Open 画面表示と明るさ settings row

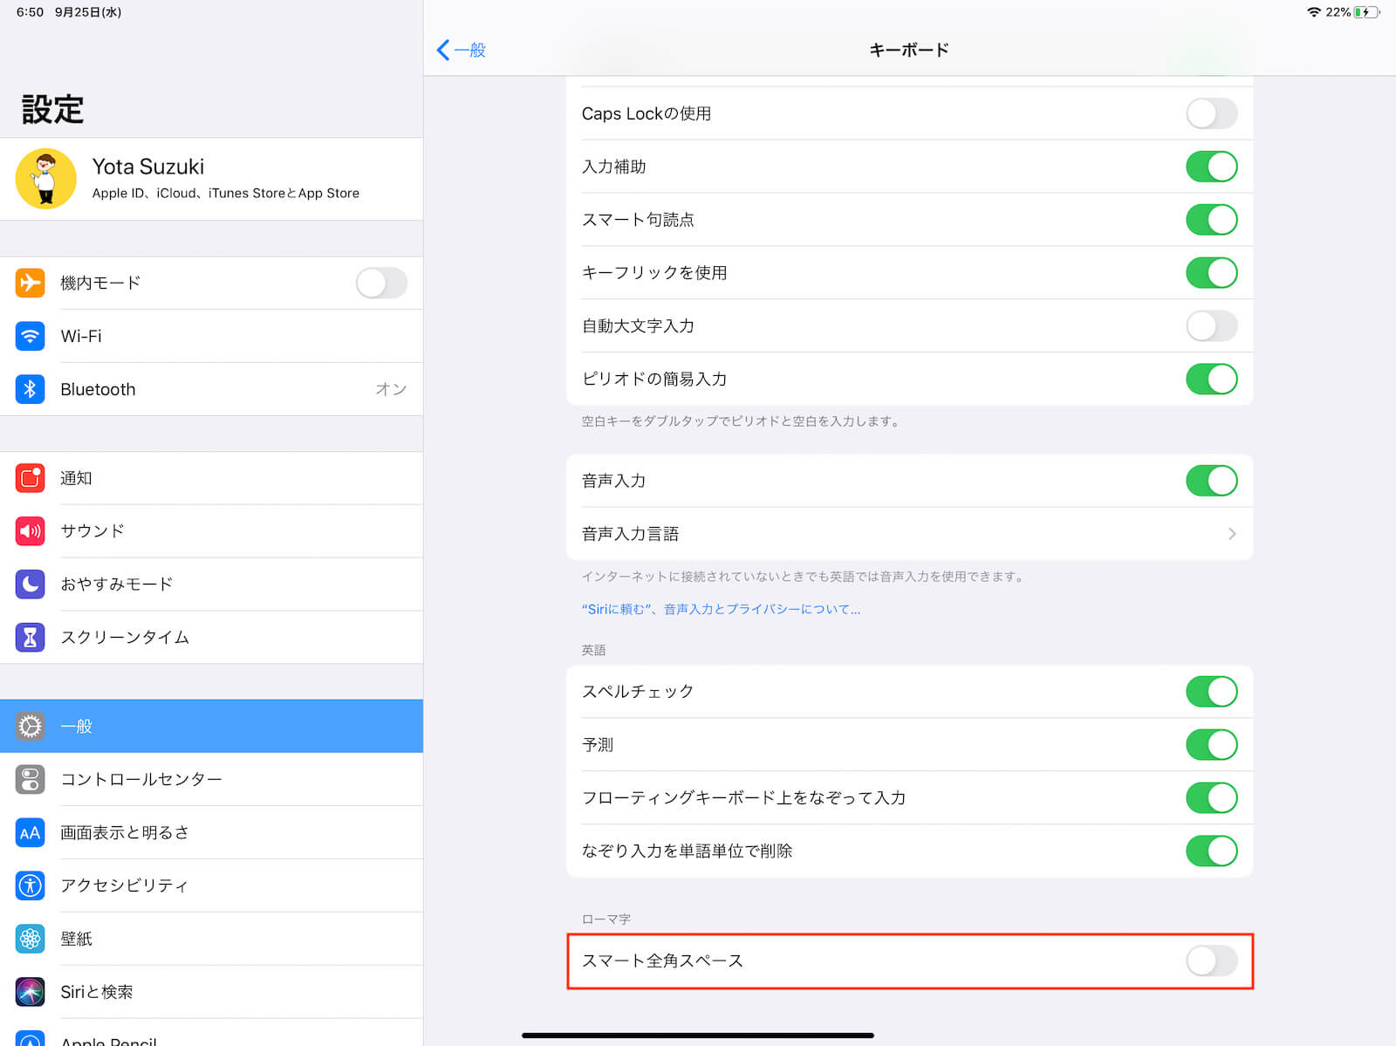pos(211,832)
